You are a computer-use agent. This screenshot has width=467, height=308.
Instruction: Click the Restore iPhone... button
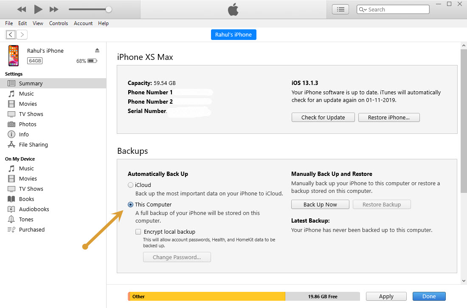click(389, 118)
